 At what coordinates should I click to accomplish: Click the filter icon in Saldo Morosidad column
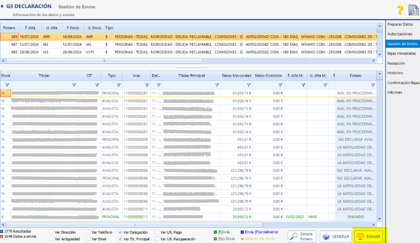point(248,85)
